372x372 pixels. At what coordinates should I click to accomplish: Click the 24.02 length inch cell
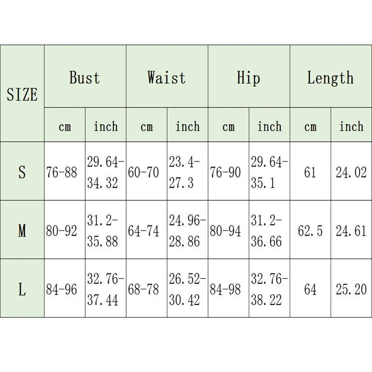coord(351,171)
